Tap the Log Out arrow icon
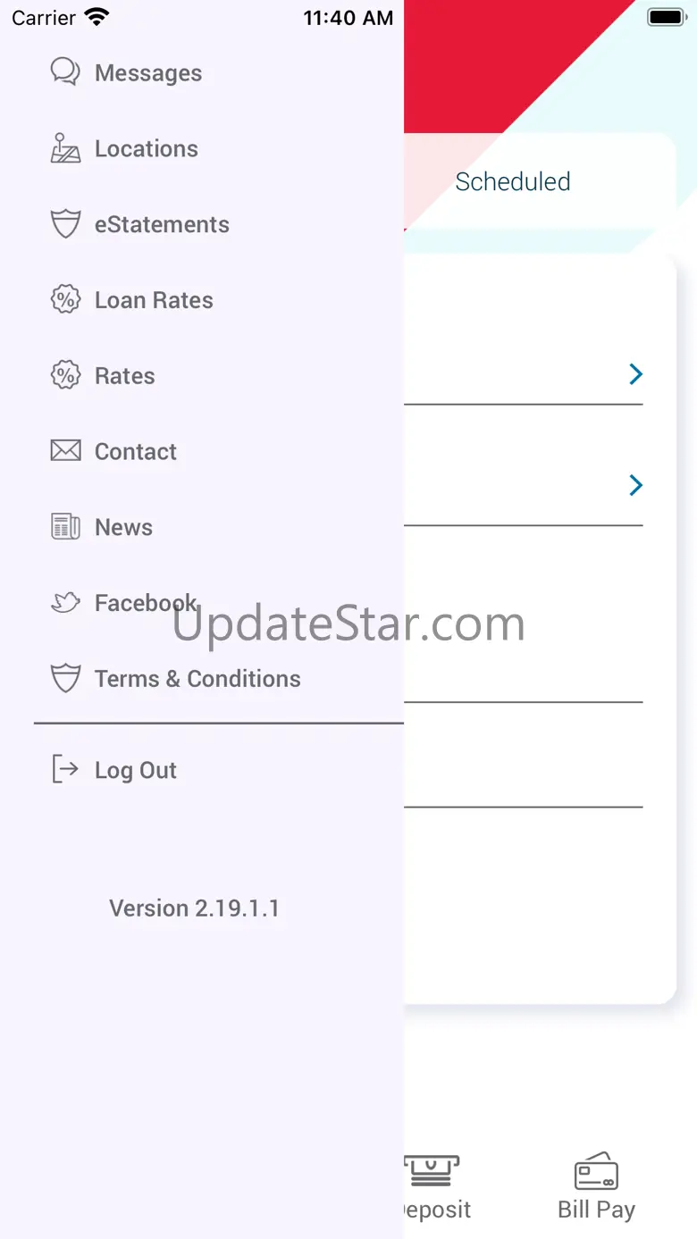The height and width of the screenshot is (1239, 697). click(65, 769)
